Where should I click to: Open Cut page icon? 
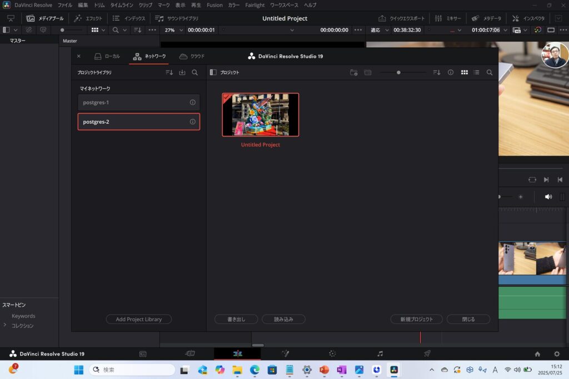click(190, 353)
